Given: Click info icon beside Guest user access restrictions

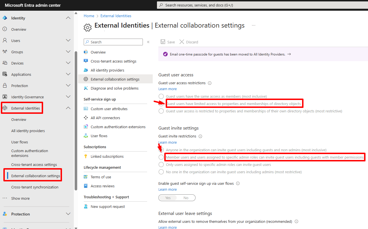Looking at the screenshot, I should pos(209,83).
